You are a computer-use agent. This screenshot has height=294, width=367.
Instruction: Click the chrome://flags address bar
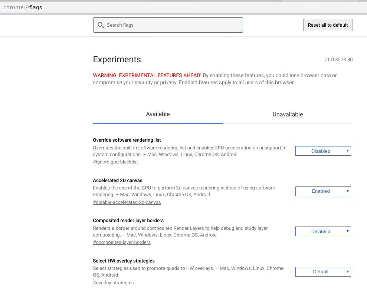point(183,7)
